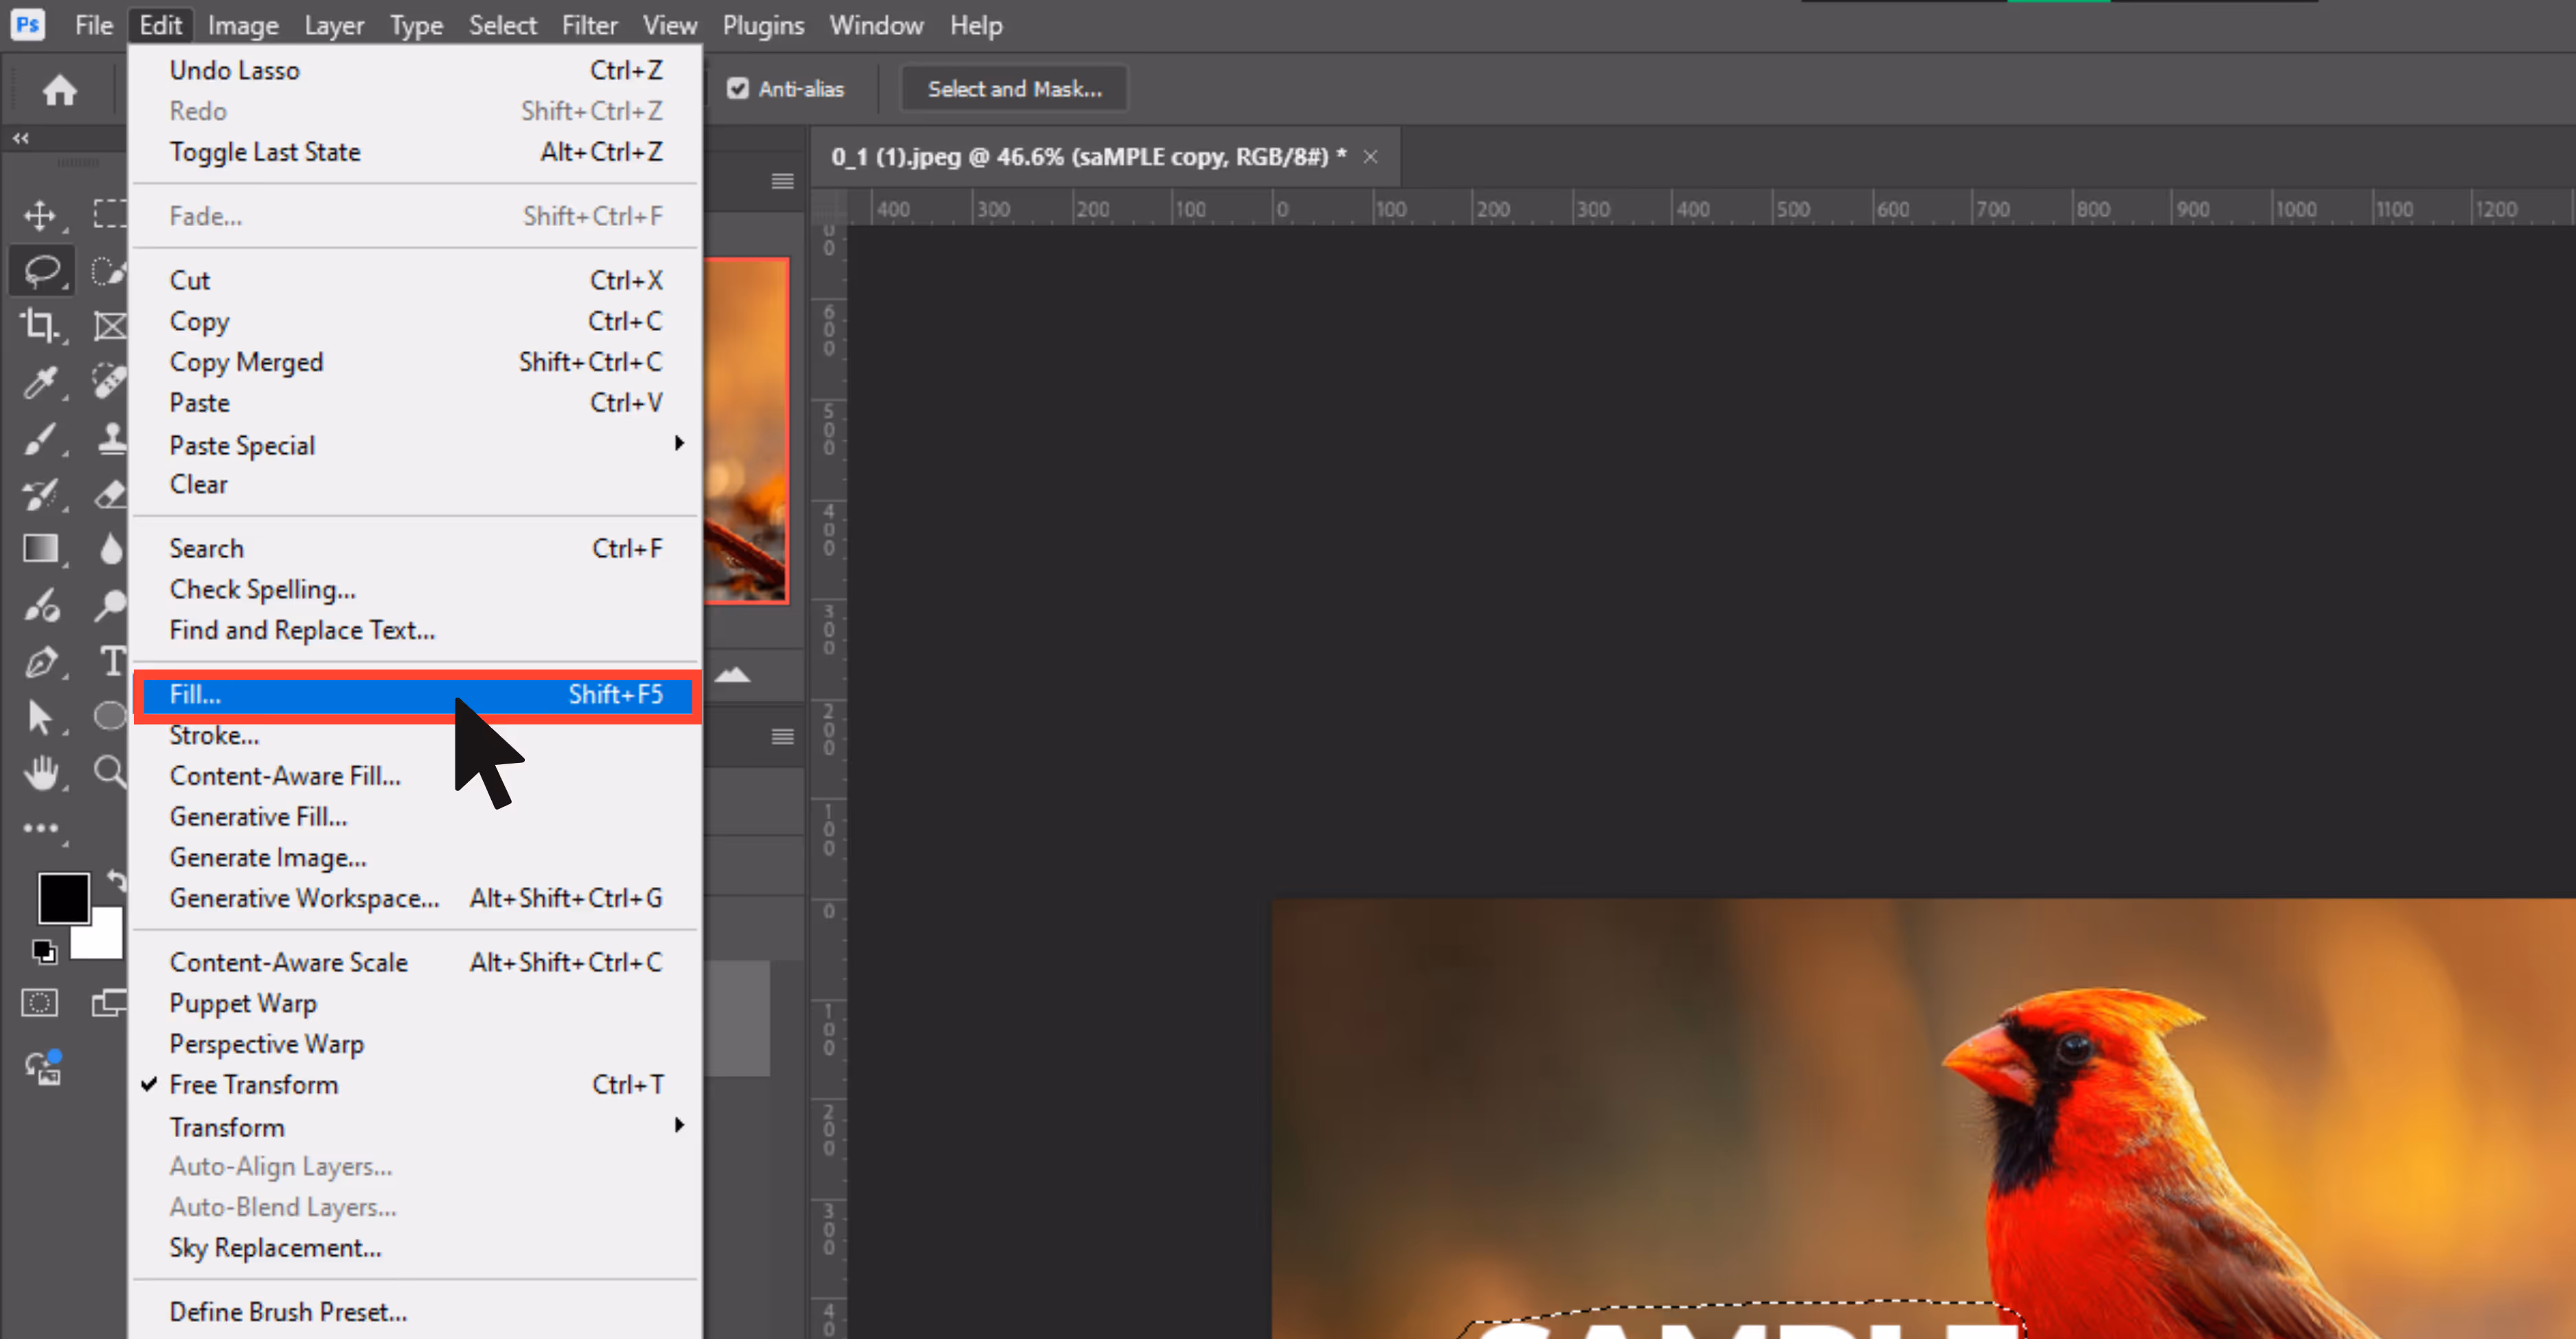Collapse the toolbar with double-arrow
This screenshot has height=1339, width=2576.
21,138
